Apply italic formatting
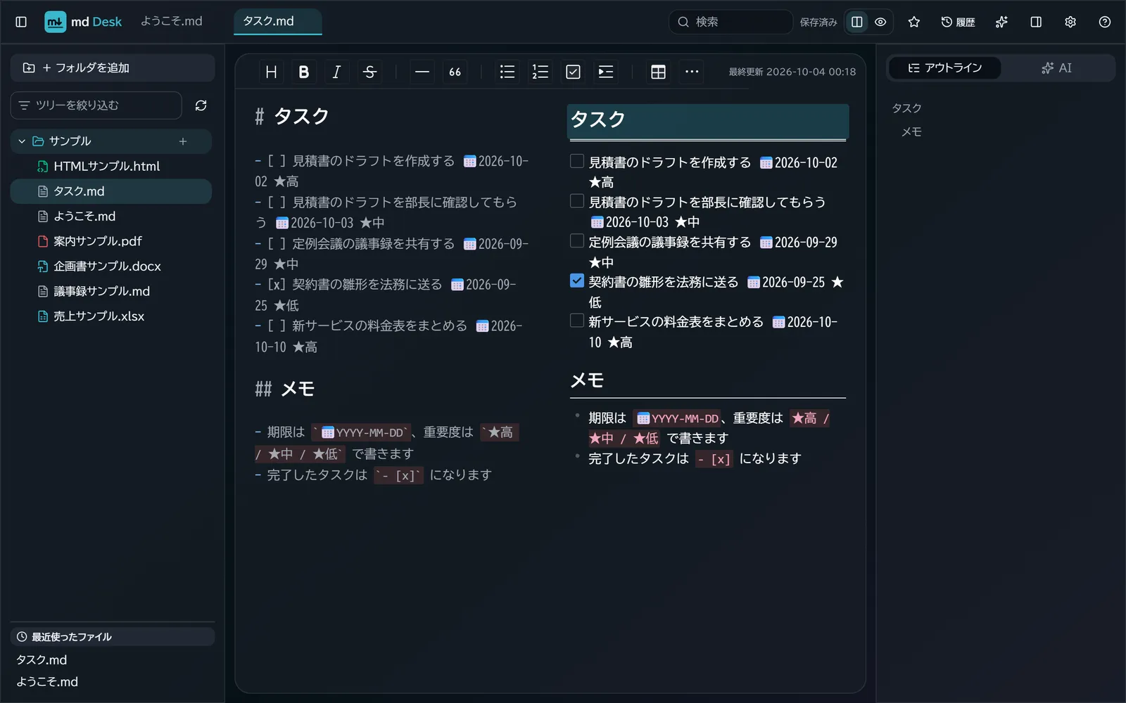 [336, 72]
